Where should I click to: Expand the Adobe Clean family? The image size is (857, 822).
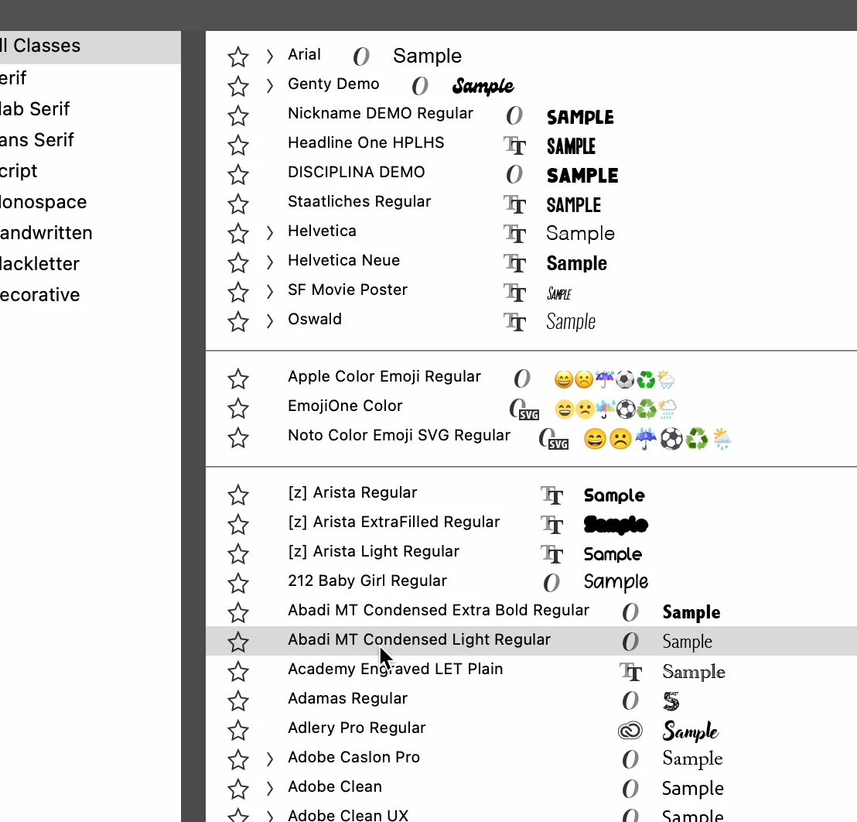269,788
